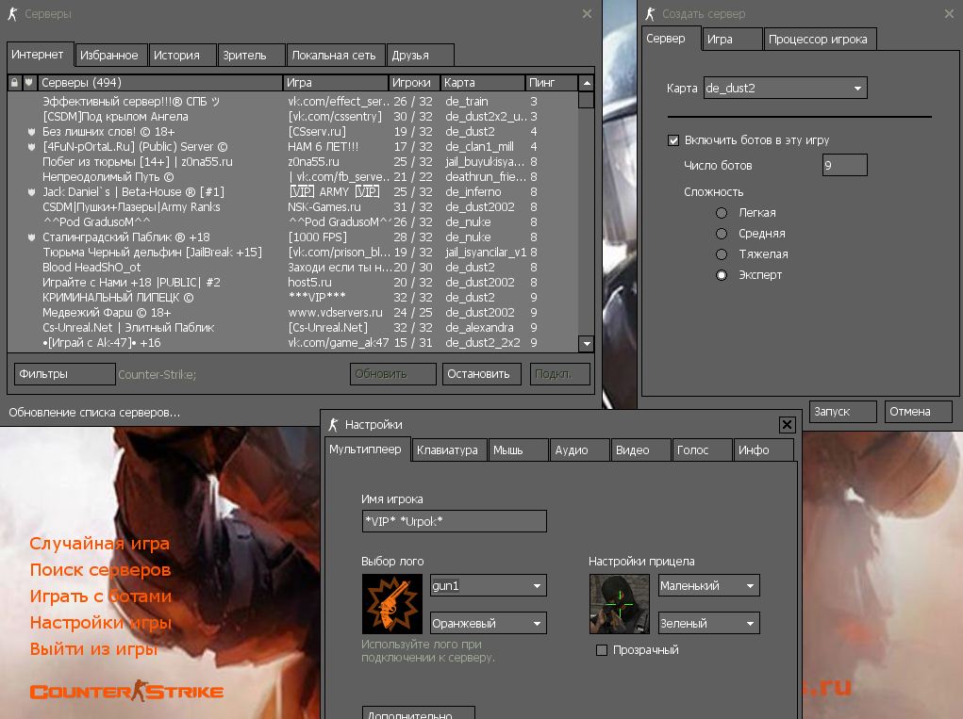
Task: Switch to the 'Избранное' servers tab
Action: click(111, 56)
